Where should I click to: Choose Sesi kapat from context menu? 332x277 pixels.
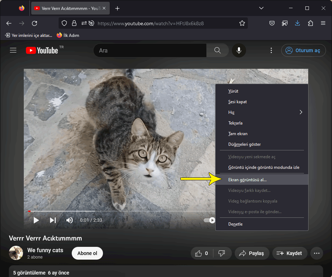pyautogui.click(x=262, y=102)
